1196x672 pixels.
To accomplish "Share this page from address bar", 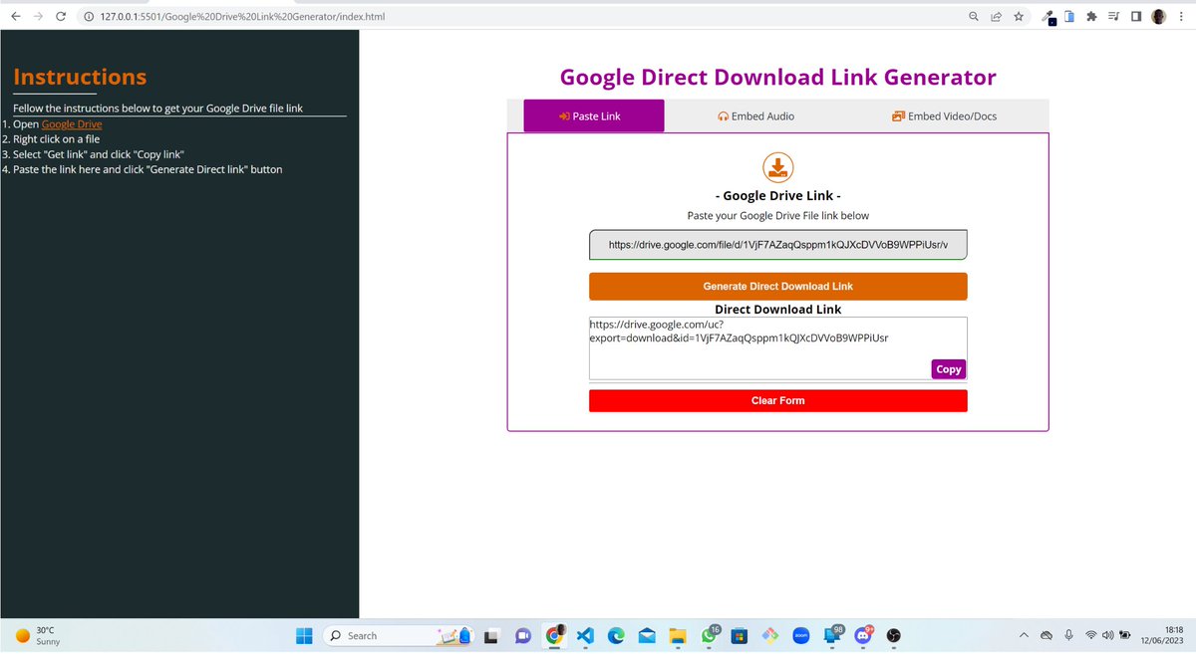I will point(996,17).
